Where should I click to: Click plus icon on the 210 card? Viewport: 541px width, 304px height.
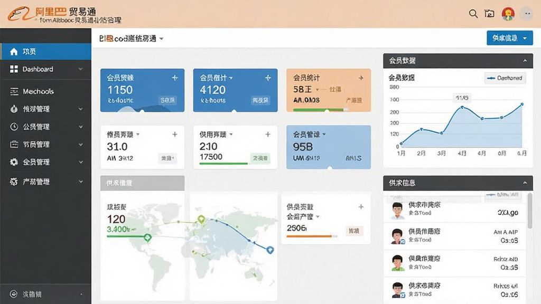pos(268,135)
